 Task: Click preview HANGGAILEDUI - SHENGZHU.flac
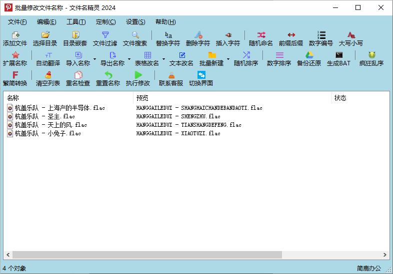point(178,116)
